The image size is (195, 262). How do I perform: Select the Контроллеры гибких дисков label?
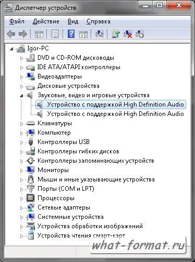[x=78, y=151]
